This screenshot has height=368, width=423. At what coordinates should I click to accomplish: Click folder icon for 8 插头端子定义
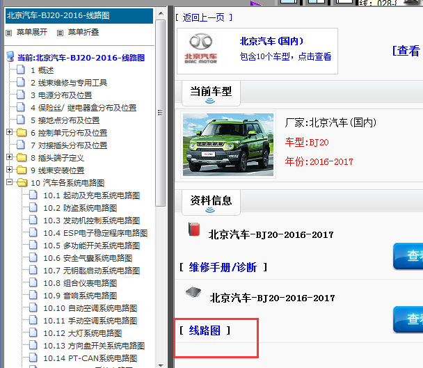pyautogui.click(x=22, y=157)
